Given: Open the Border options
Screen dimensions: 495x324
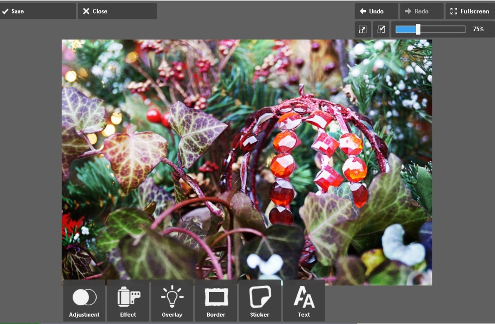Looking at the screenshot, I should (x=216, y=301).
